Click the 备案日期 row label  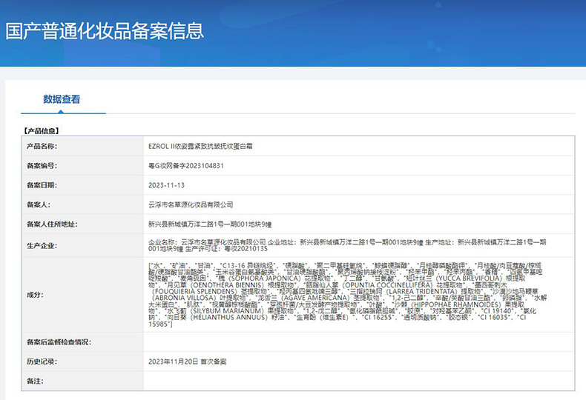(42, 184)
